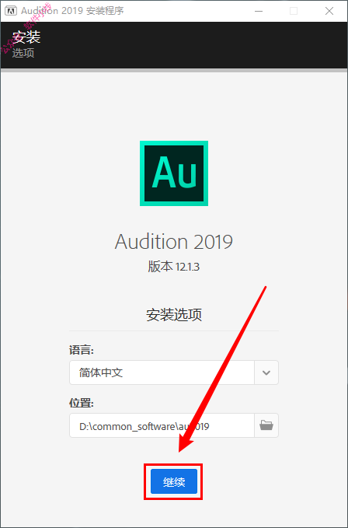
Task: Open the folder browse icon for install location
Action: tap(266, 425)
